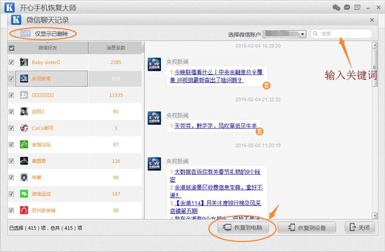The width and height of the screenshot is (385, 252).
Task: Open link 今晚联播看什么 中央金融单位全覆盖
Action: click(x=216, y=76)
